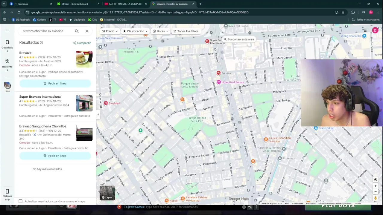Open the Google account avatar in Maps
Viewport: 383px width, 215px height.
(375, 30)
